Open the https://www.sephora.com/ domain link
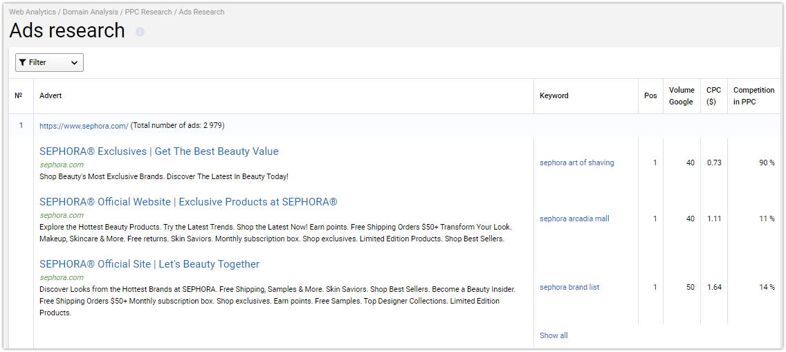 tap(84, 126)
